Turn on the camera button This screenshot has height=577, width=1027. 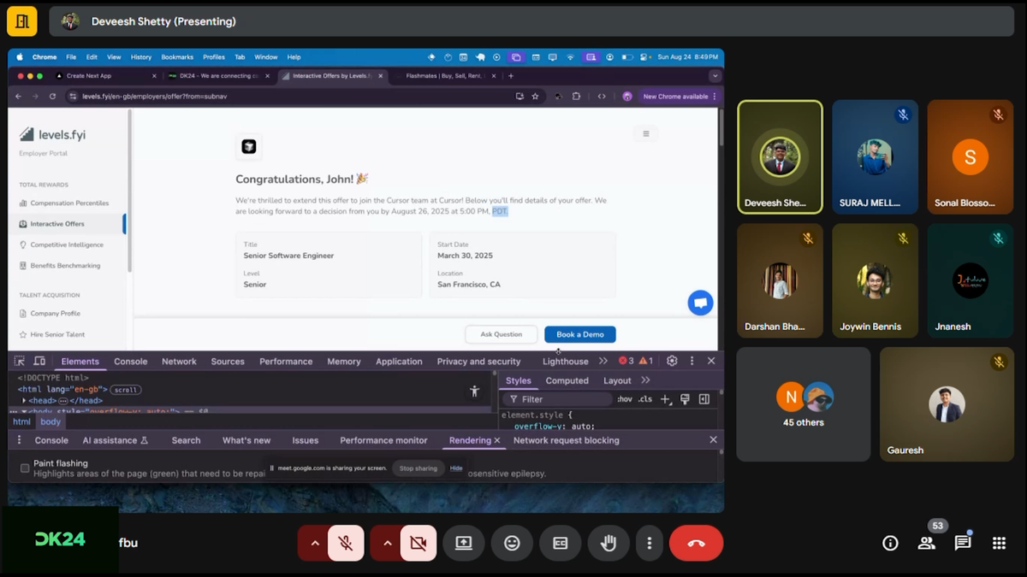418,543
